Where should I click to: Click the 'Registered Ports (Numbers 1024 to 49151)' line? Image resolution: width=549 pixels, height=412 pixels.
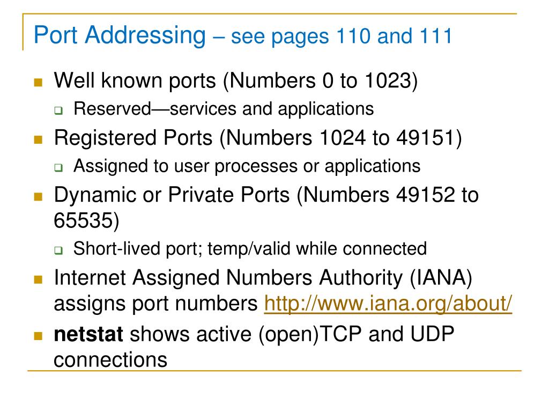tap(258, 138)
